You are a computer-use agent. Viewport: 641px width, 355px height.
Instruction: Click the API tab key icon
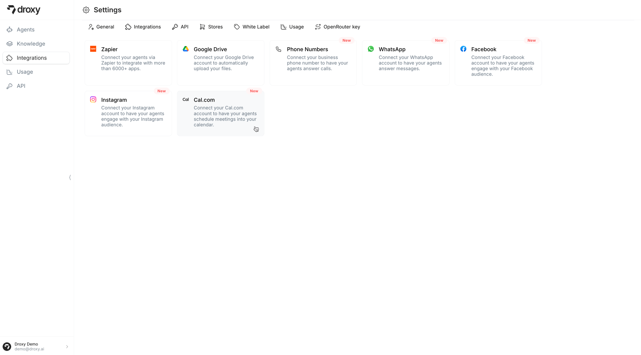(x=175, y=27)
